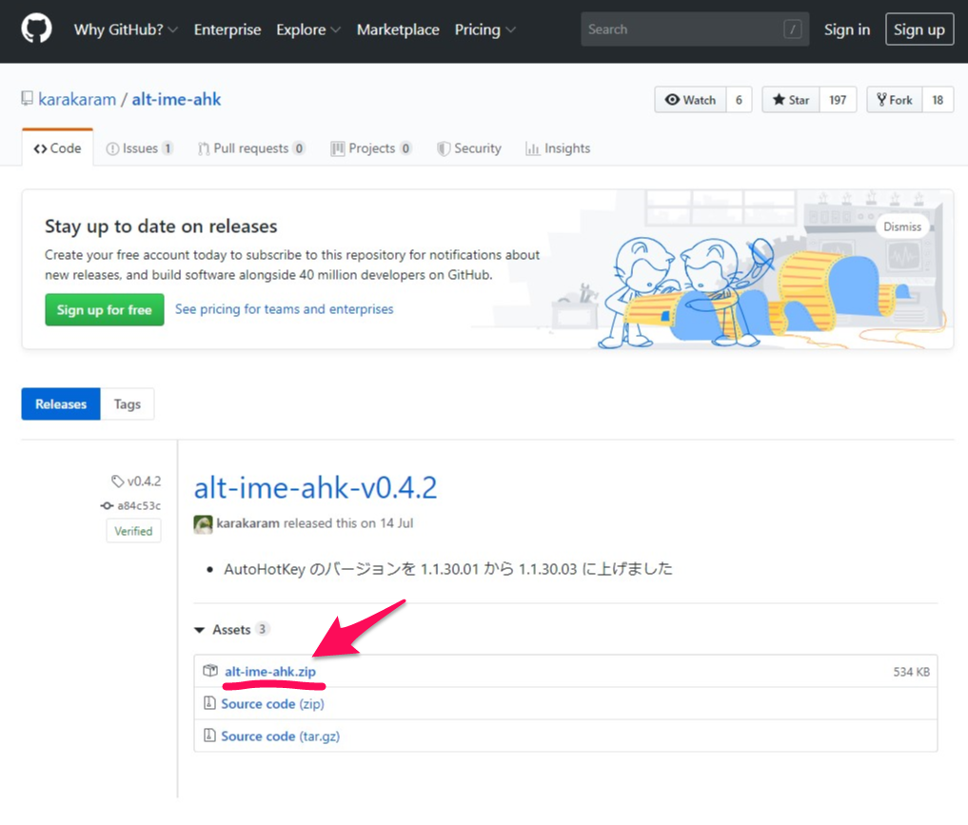Expand the Why GitHub? menu
Viewport: 968px width, 825px height.
click(x=126, y=30)
